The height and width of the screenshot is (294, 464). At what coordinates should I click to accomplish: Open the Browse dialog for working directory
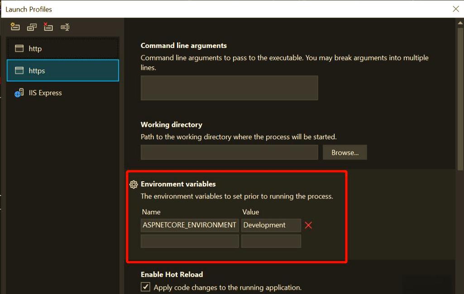(344, 152)
